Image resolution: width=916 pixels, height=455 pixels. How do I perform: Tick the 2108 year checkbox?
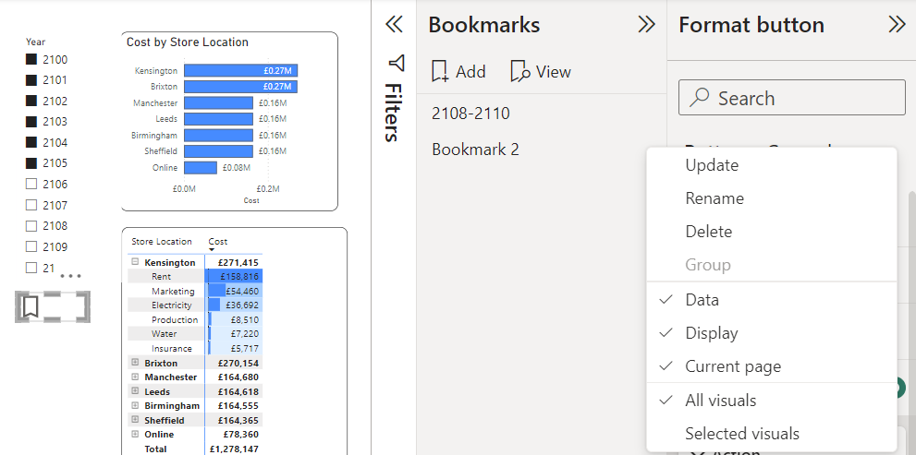click(x=31, y=226)
